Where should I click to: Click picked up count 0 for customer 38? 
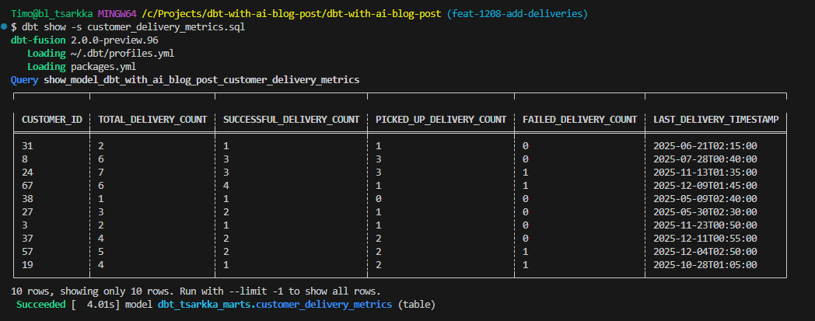[x=379, y=198]
